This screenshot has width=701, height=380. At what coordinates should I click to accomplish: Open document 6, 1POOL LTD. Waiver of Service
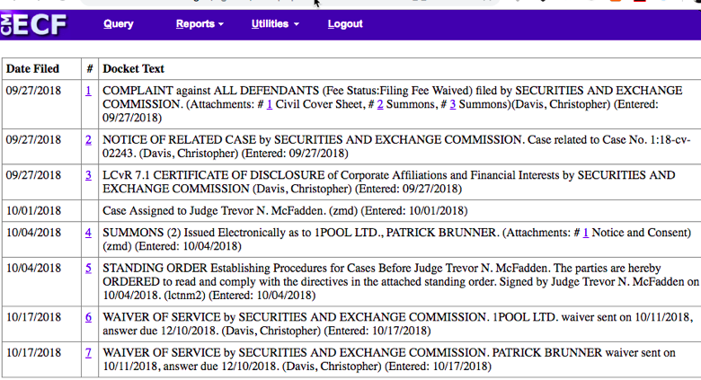click(x=88, y=317)
